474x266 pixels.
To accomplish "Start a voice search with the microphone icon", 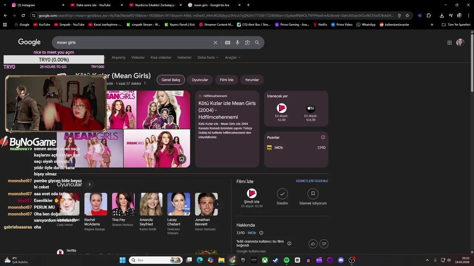I will click(237, 42).
